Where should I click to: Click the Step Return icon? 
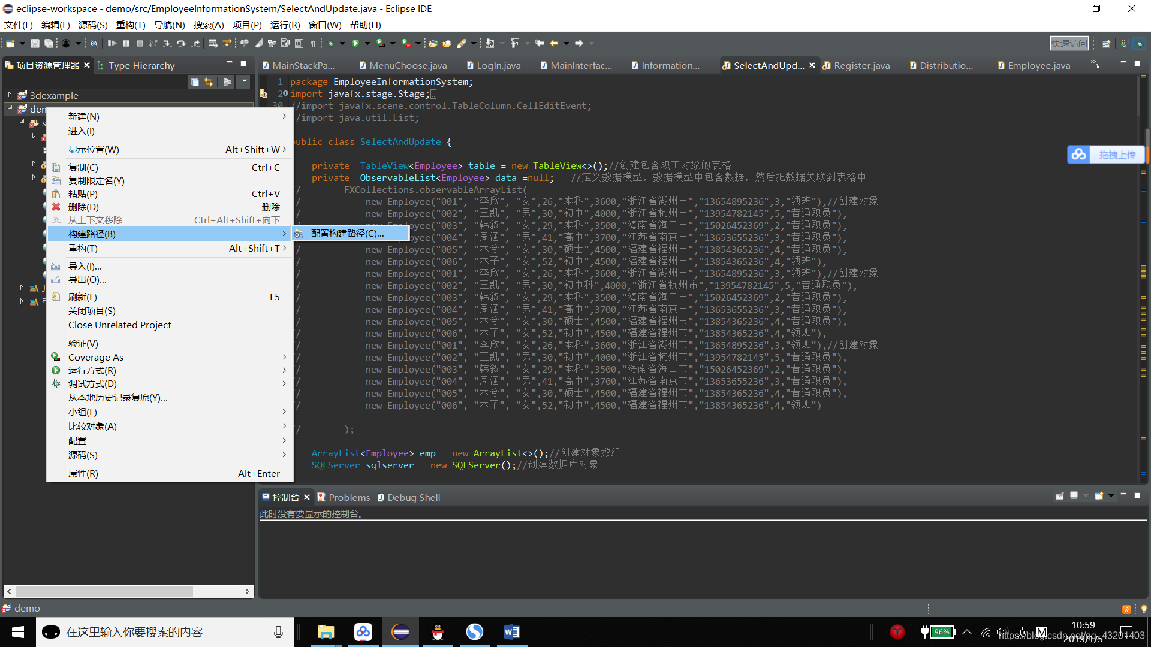click(195, 43)
